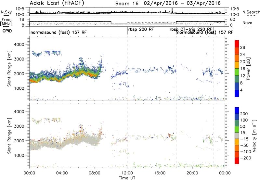Click the 'N.Sky' legend label

(x=6, y=12)
